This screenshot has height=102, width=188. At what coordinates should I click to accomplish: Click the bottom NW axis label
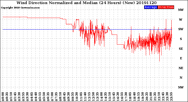click(181, 87)
